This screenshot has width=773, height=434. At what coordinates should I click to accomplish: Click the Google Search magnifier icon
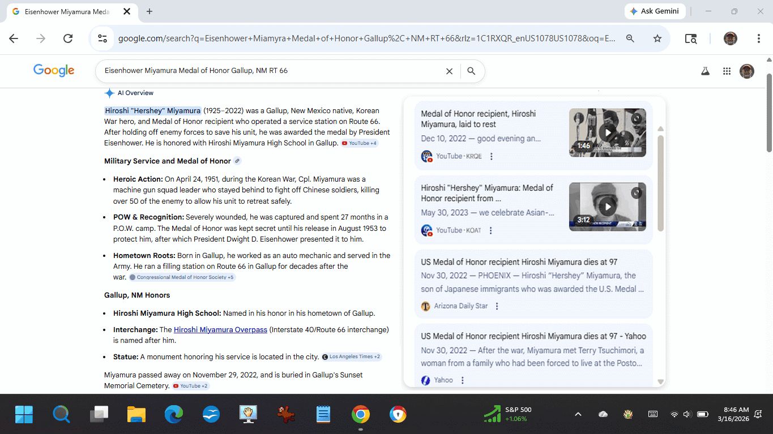[x=471, y=71]
